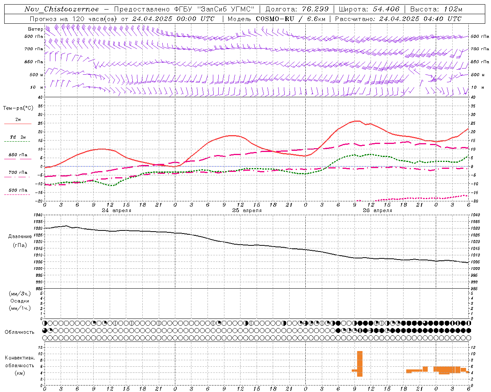
Task: Select the forecast span text Прогноз на 120 часа(ов)
Action: [73, 19]
